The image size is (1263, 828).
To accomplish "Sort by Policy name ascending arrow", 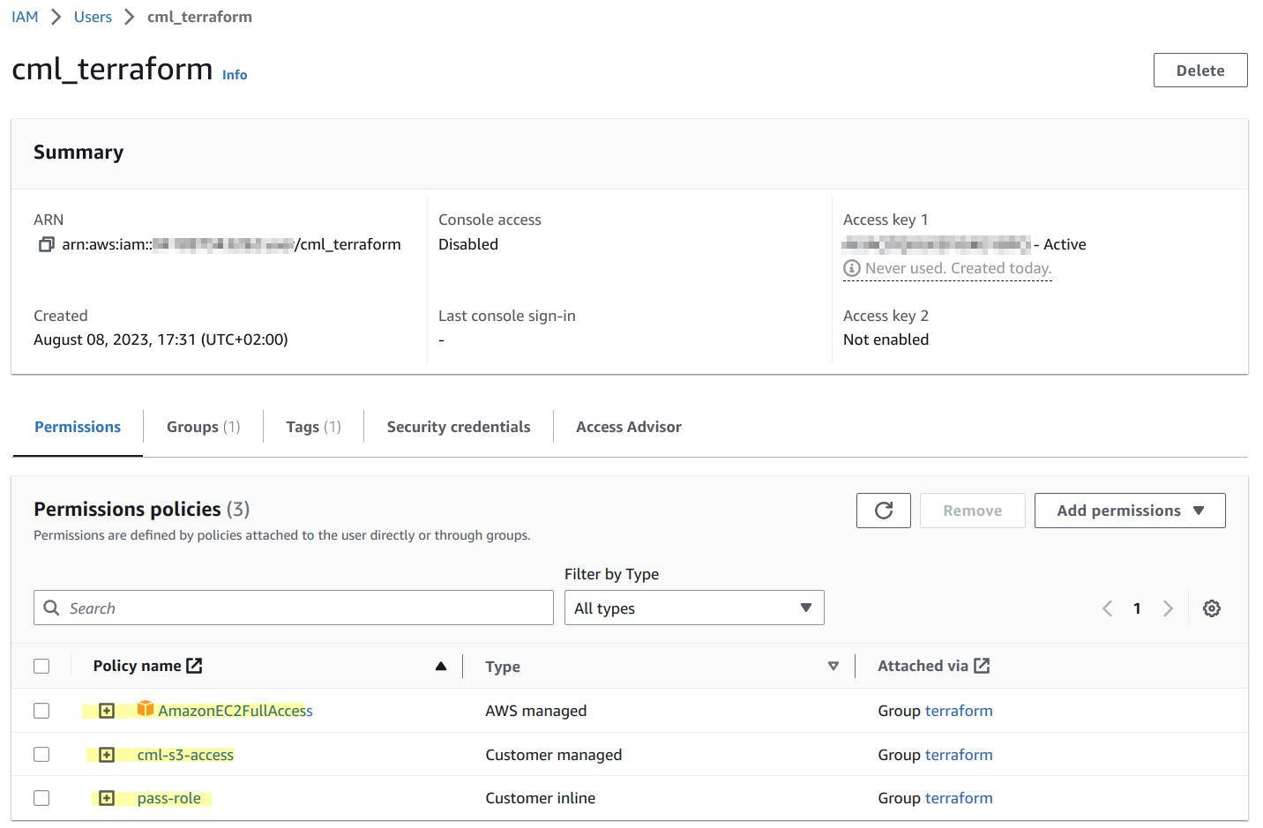I will [x=441, y=666].
